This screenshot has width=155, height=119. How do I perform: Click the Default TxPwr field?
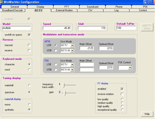126,28
